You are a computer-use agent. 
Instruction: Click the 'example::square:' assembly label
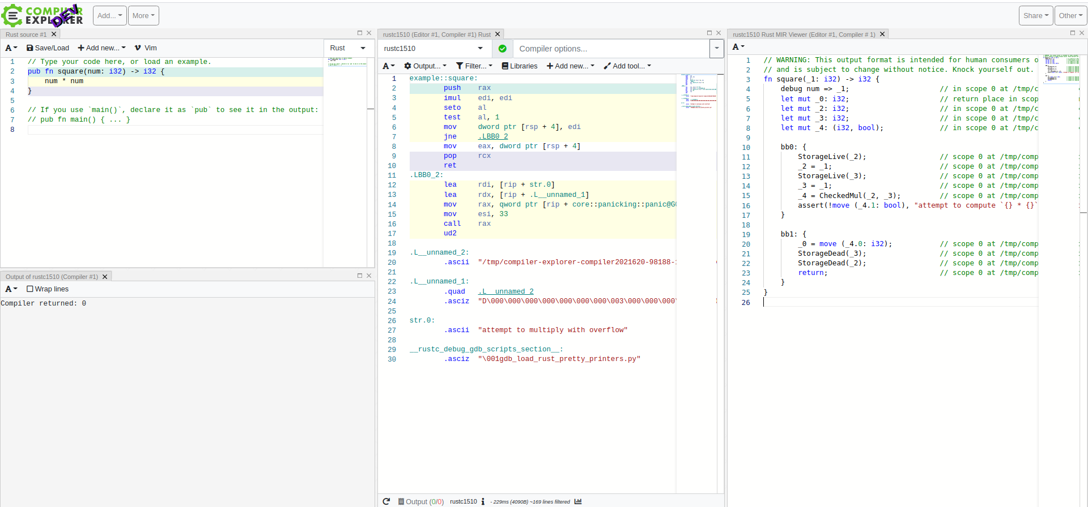tap(444, 78)
